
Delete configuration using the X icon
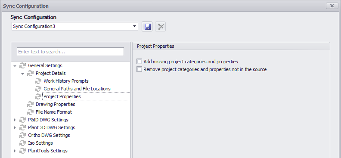click(161, 27)
